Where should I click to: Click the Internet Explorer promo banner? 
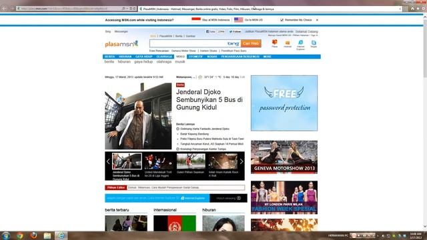[x=176, y=198]
